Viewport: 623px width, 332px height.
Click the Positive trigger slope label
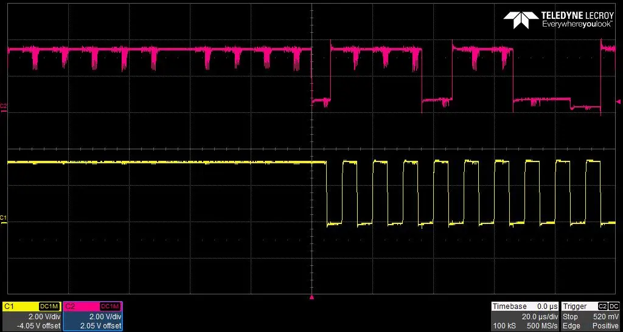pos(606,326)
